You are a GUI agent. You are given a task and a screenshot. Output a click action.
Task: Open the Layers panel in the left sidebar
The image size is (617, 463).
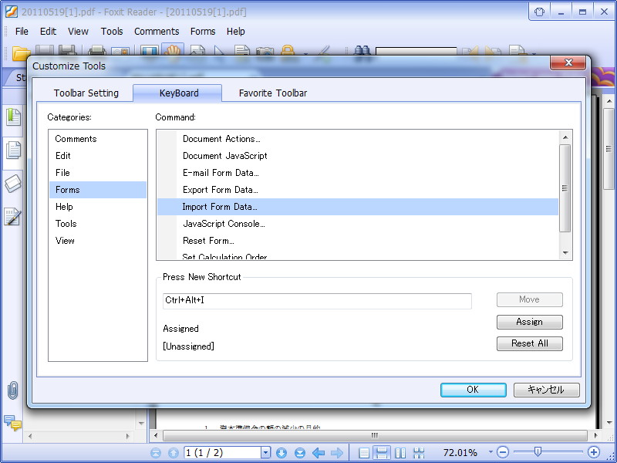[x=13, y=183]
